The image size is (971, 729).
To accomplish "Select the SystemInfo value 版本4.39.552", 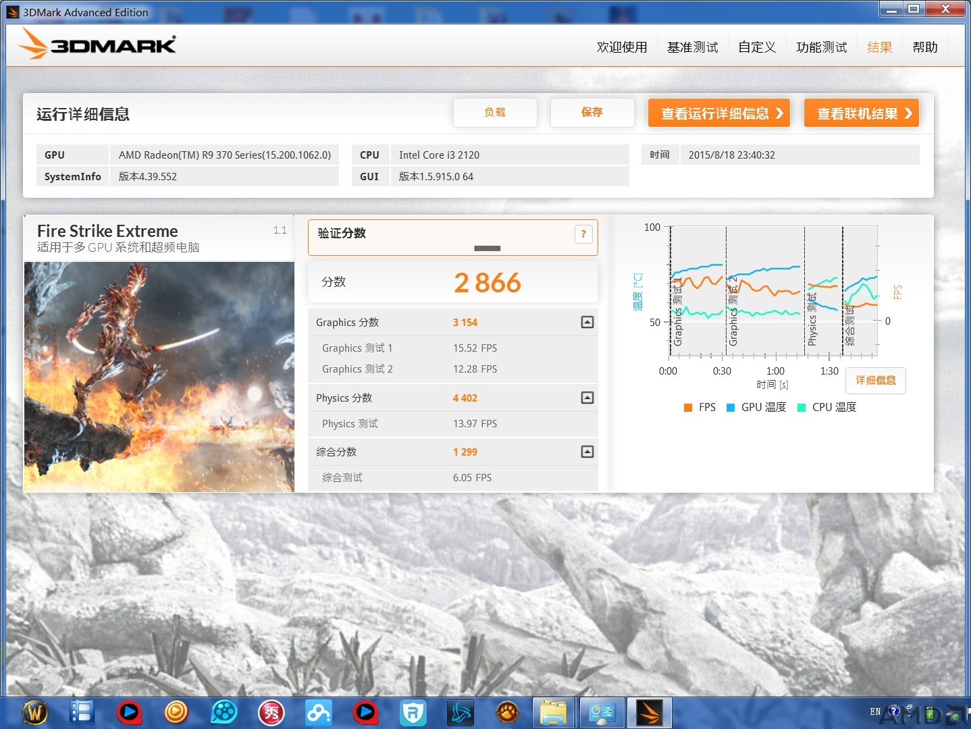I will [x=148, y=177].
